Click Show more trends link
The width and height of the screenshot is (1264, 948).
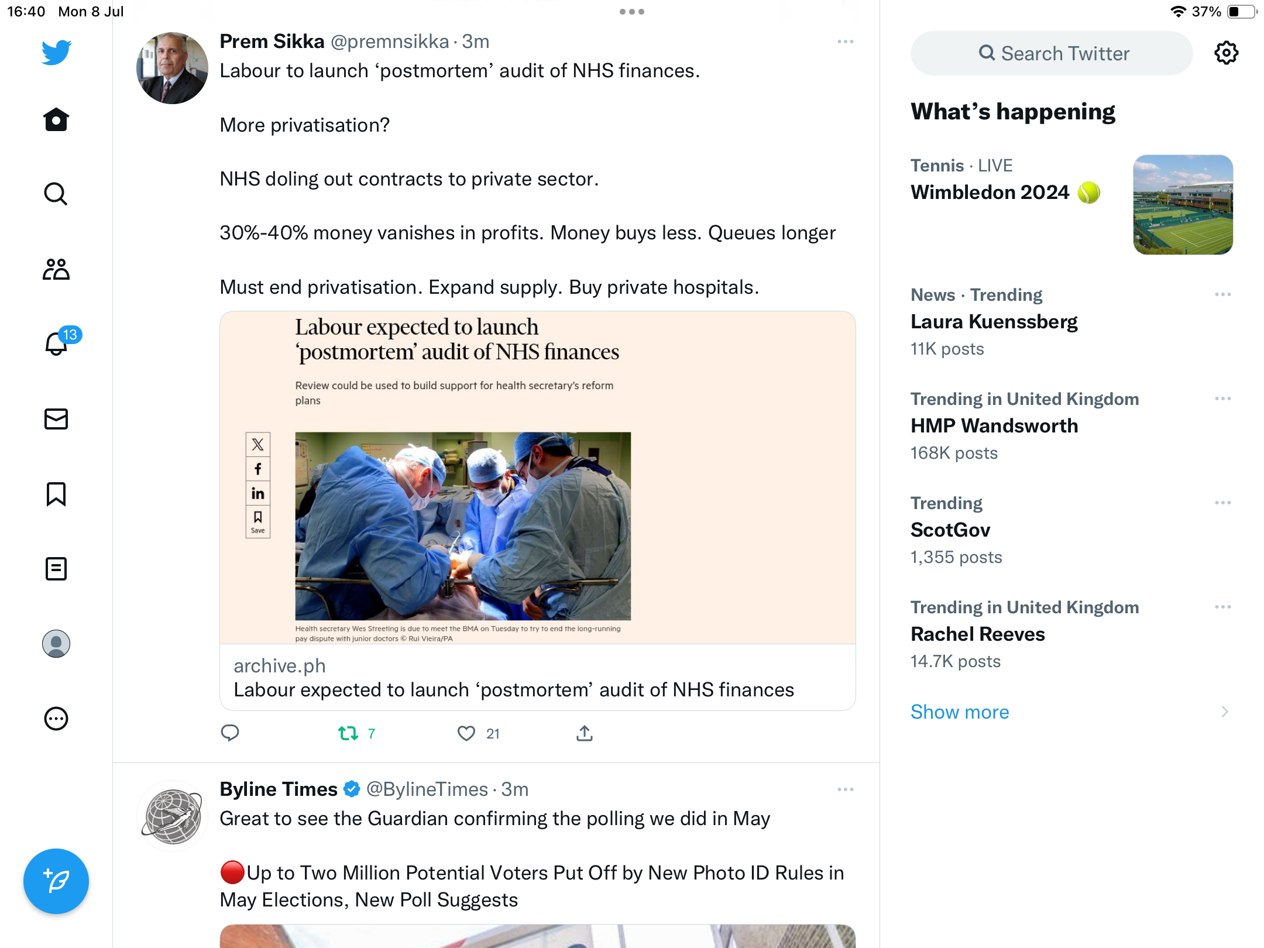click(x=960, y=712)
